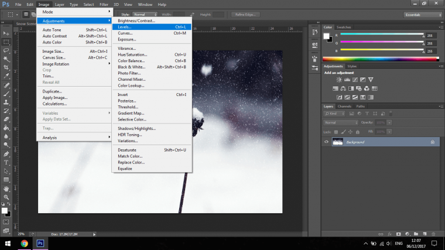Choose Desaturate menu command
The image size is (445, 250).
(152, 150)
